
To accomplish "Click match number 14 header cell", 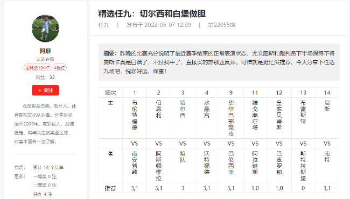I will pyautogui.click(x=327, y=93).
